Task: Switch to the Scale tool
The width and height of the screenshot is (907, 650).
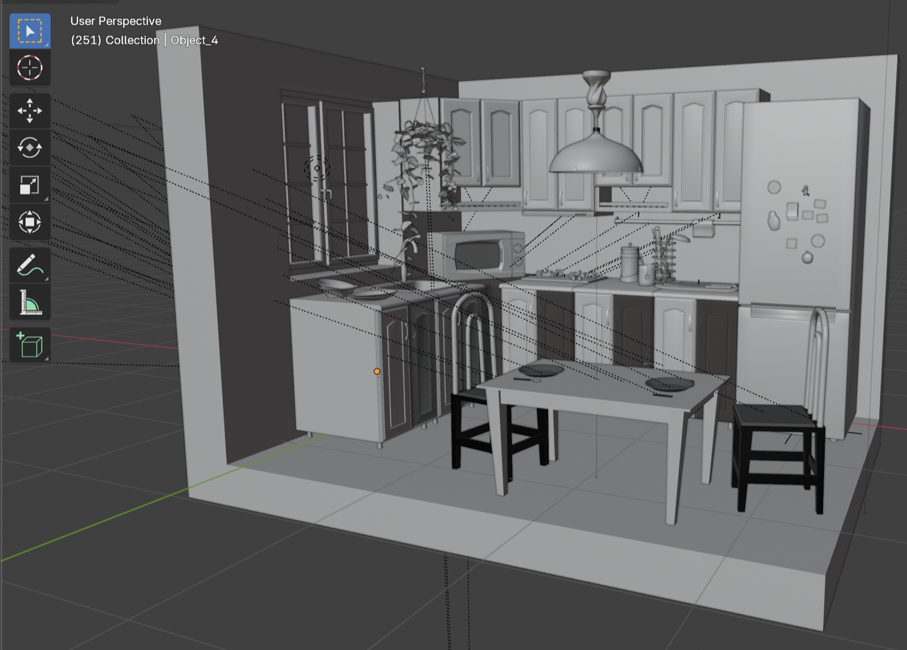Action: (29, 185)
